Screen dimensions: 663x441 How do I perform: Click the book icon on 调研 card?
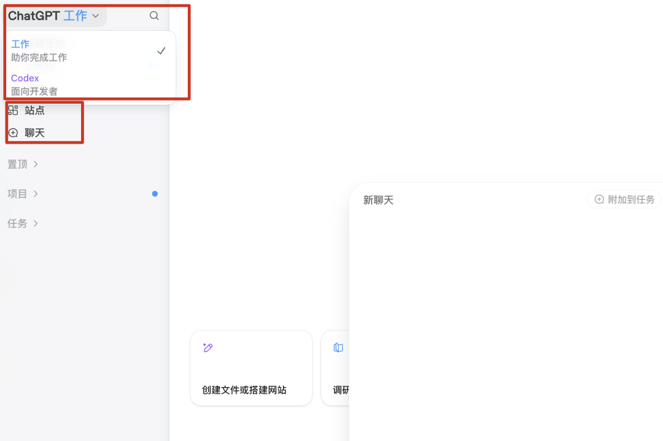(x=338, y=347)
